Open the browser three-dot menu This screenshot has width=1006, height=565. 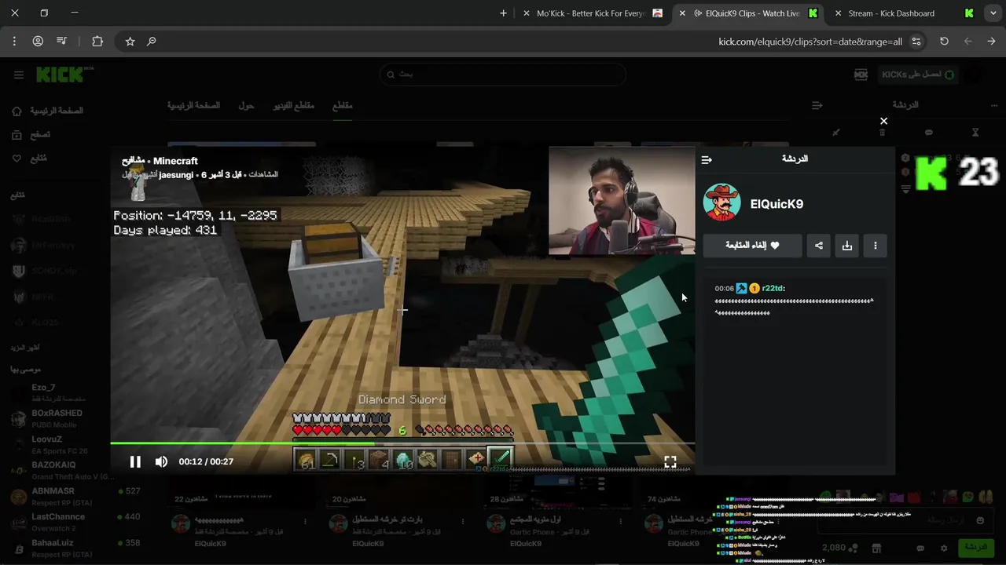pyautogui.click(x=14, y=42)
